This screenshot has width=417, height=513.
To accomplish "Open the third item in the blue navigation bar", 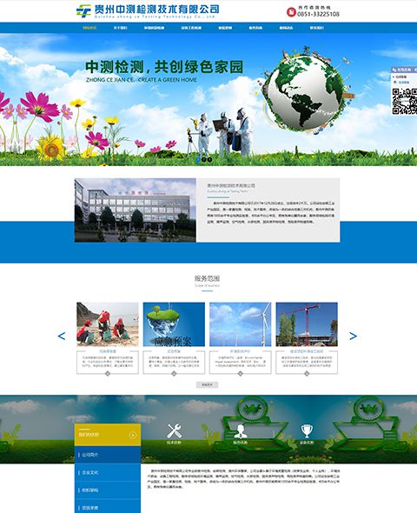I will (x=155, y=28).
